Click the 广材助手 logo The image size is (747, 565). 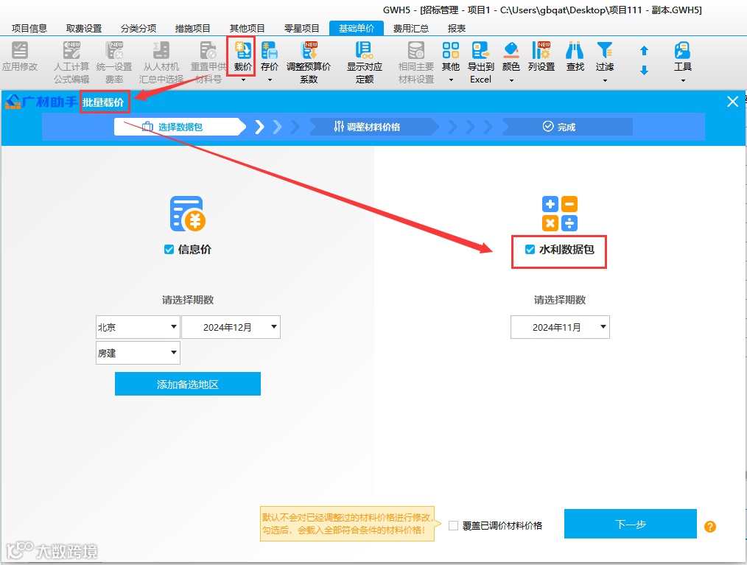click(x=41, y=102)
